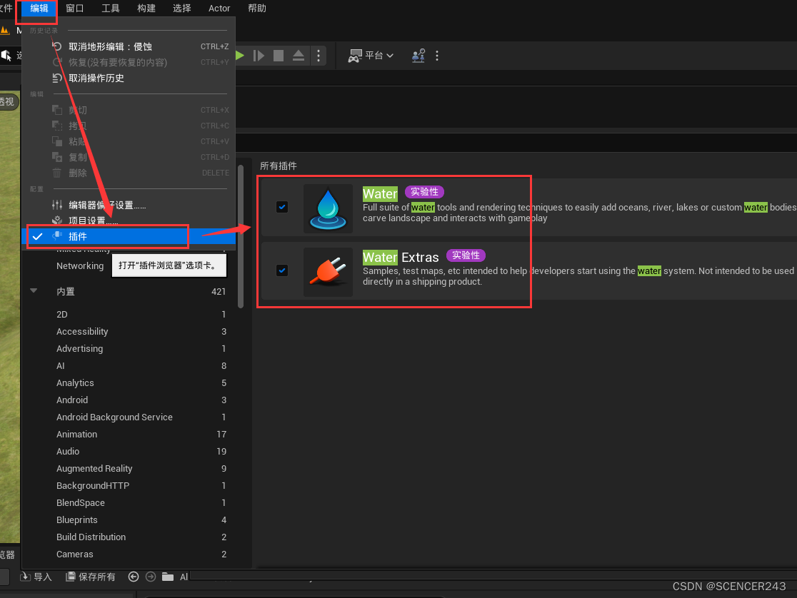Open play options three-dot menu
Image resolution: width=797 pixels, height=598 pixels.
point(319,56)
